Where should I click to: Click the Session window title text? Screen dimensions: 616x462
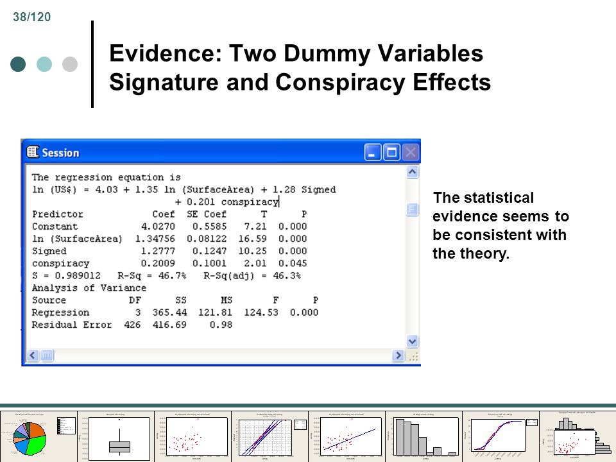[x=60, y=153]
